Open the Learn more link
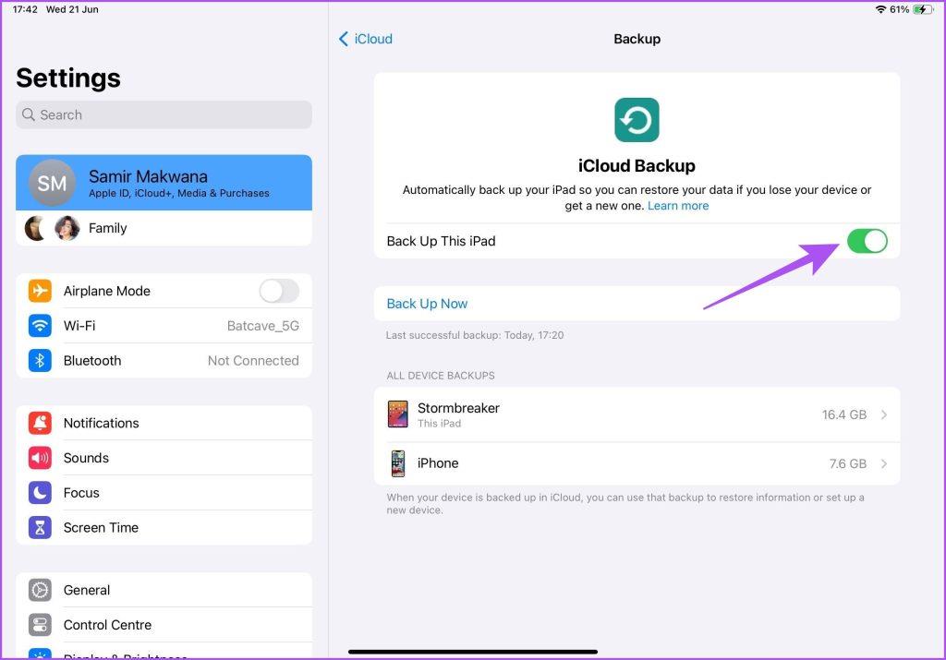This screenshot has height=660, width=946. pyautogui.click(x=678, y=205)
